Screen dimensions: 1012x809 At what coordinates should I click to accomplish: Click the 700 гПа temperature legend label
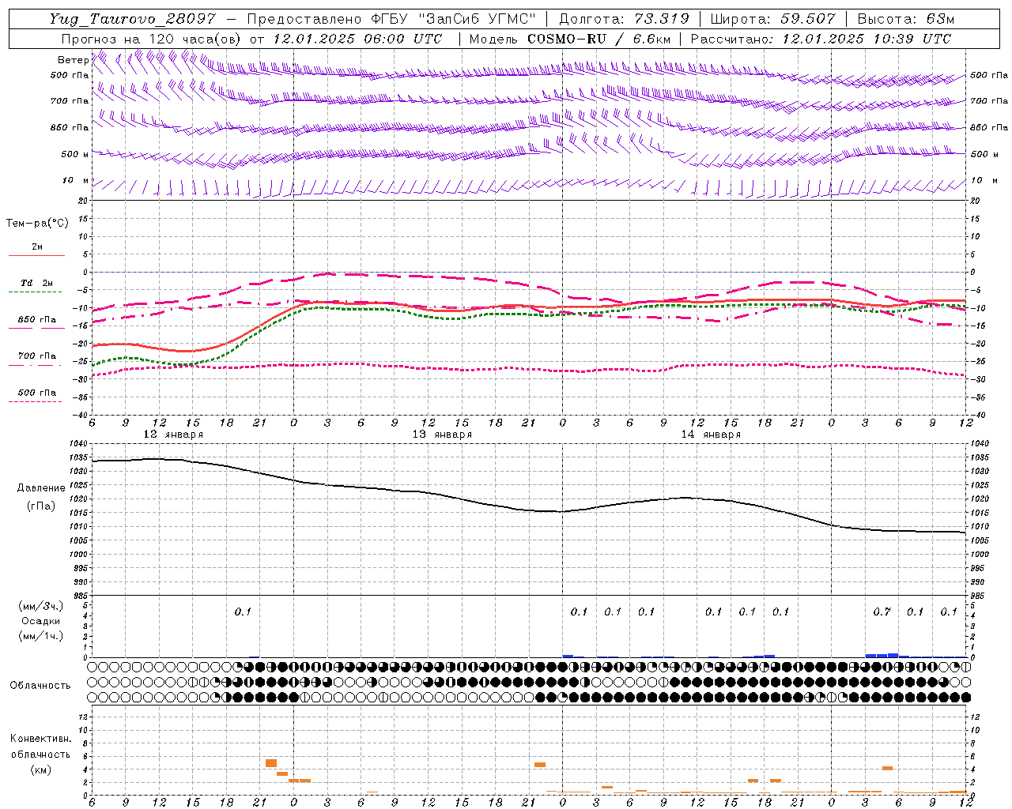[x=37, y=356]
